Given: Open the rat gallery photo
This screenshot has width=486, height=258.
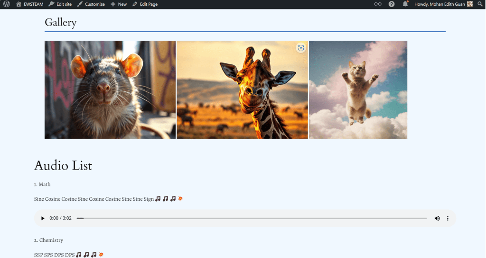Looking at the screenshot, I should tap(110, 89).
